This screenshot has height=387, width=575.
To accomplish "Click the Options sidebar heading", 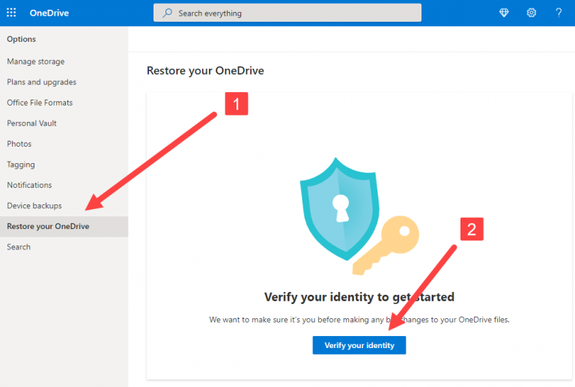I will (x=21, y=39).
